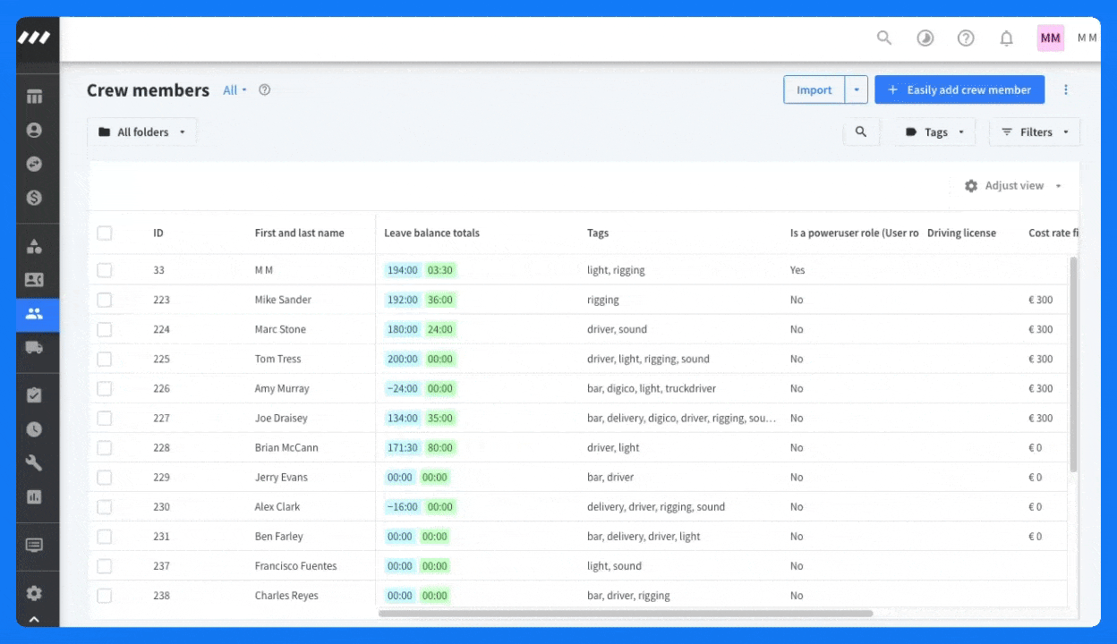This screenshot has height=644, width=1117.
Task: Select the Marc Stone row checkbox
Action: 105,329
